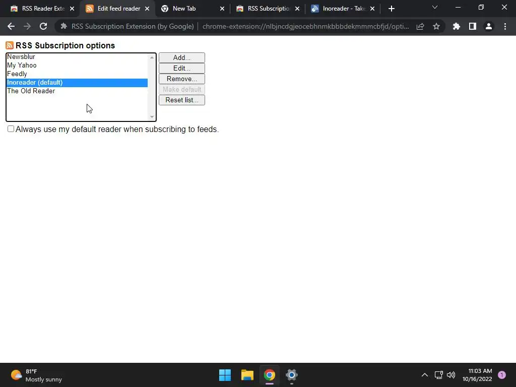Screen dimensions: 516x387
Task: Select Feedly in the reader list
Action: 77,74
